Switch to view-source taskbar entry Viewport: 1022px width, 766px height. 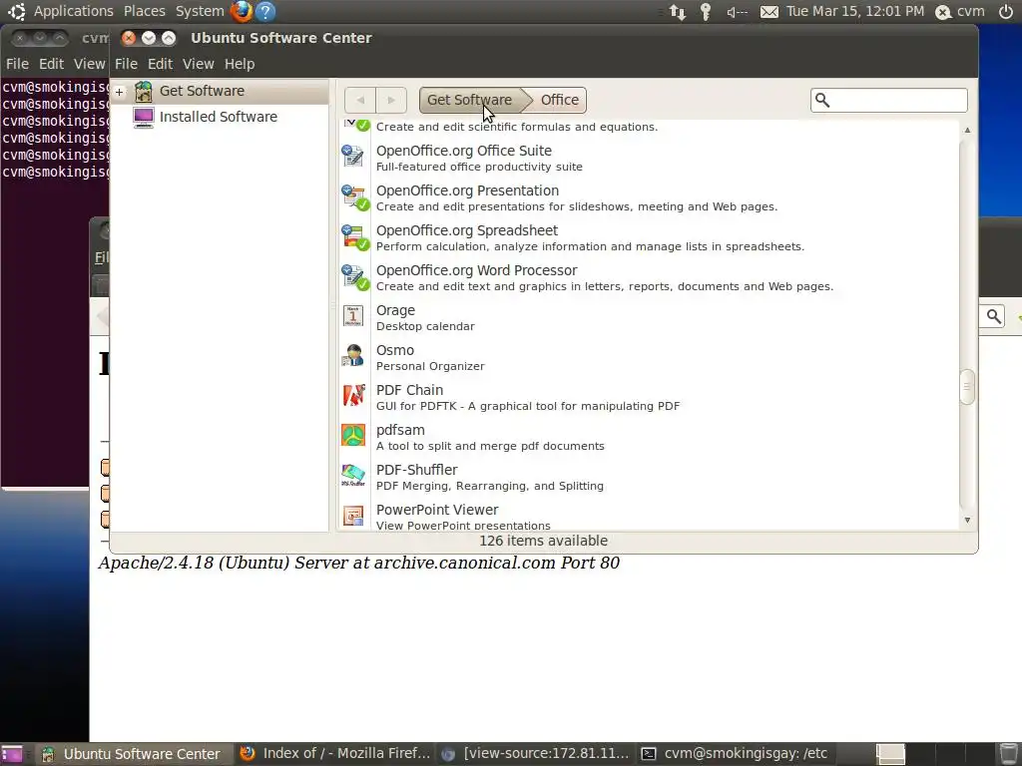[536, 754]
